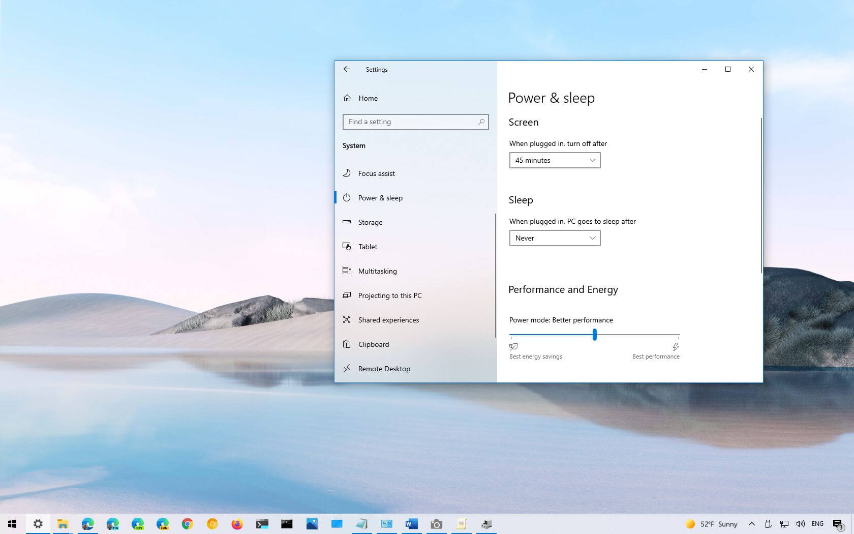Open Command Prompt from taskbar
The width and height of the screenshot is (854, 534).
pyautogui.click(x=287, y=524)
